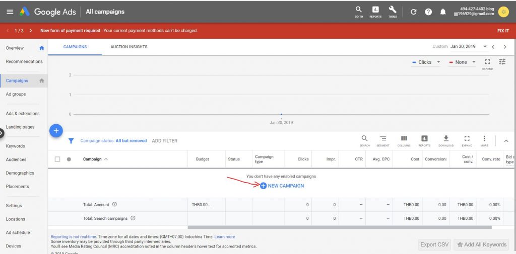Click the filter funnel icon

[71, 141]
